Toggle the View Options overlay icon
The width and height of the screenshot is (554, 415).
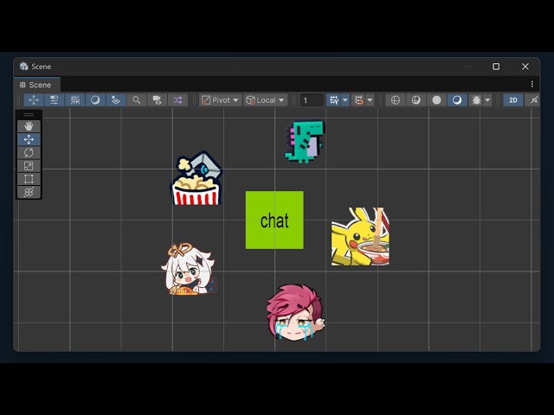tap(115, 100)
